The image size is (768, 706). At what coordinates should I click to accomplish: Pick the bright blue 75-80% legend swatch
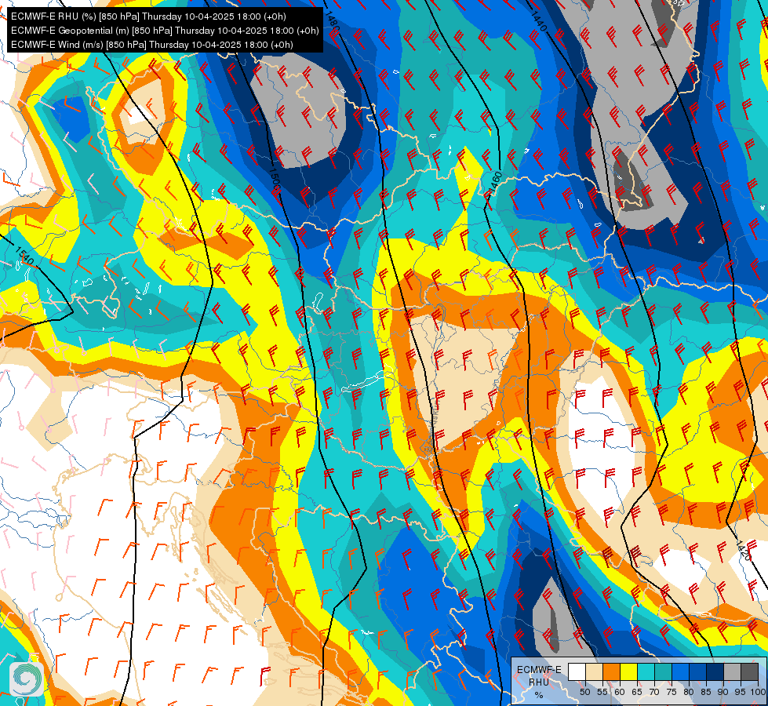[680, 672]
